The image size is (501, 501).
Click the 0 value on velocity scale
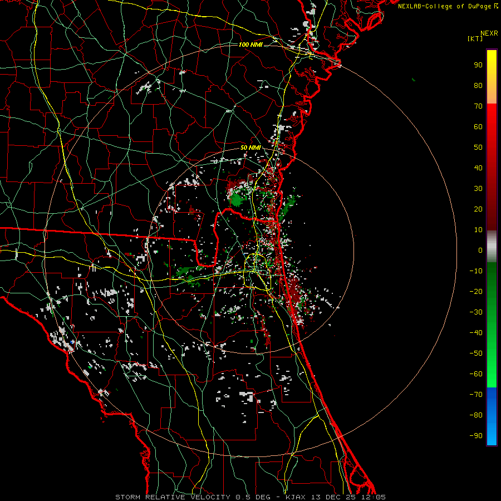pos(480,250)
